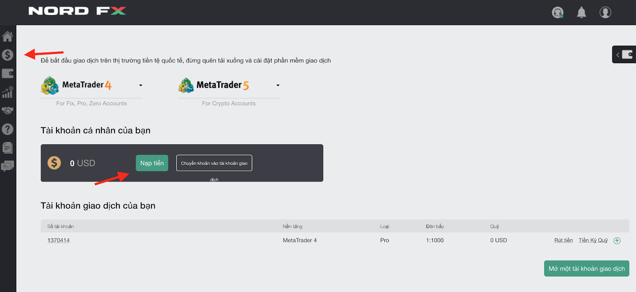Click the 1:1000 leverage value
Image resolution: width=636 pixels, height=292 pixels.
point(435,240)
